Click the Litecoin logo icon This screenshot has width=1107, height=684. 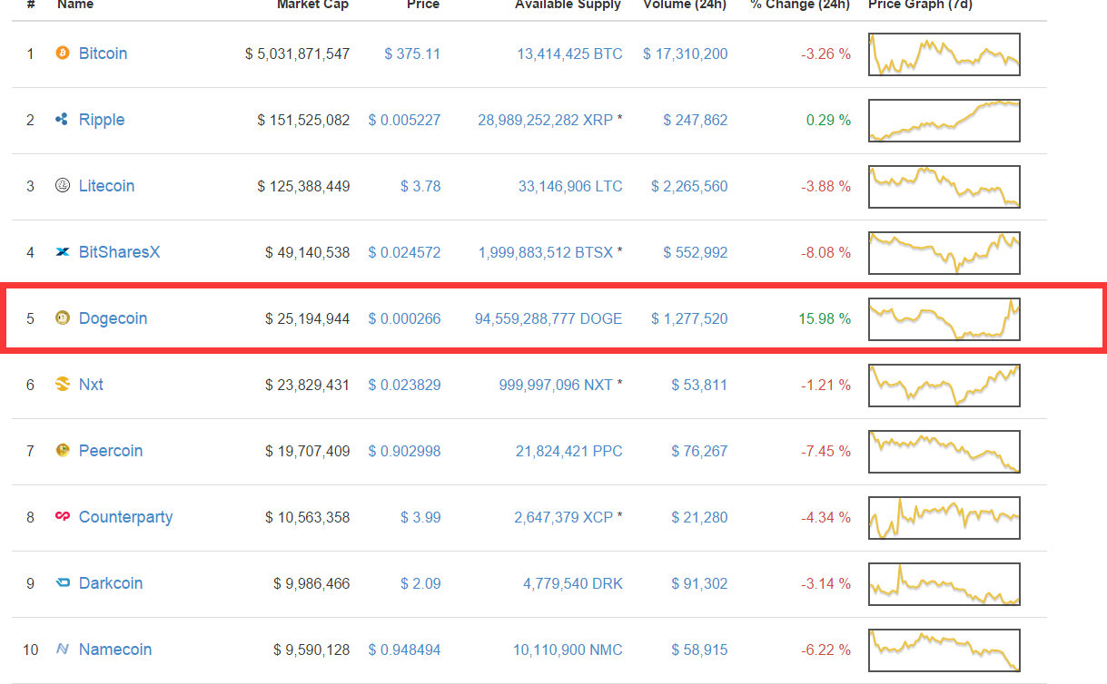pos(63,186)
